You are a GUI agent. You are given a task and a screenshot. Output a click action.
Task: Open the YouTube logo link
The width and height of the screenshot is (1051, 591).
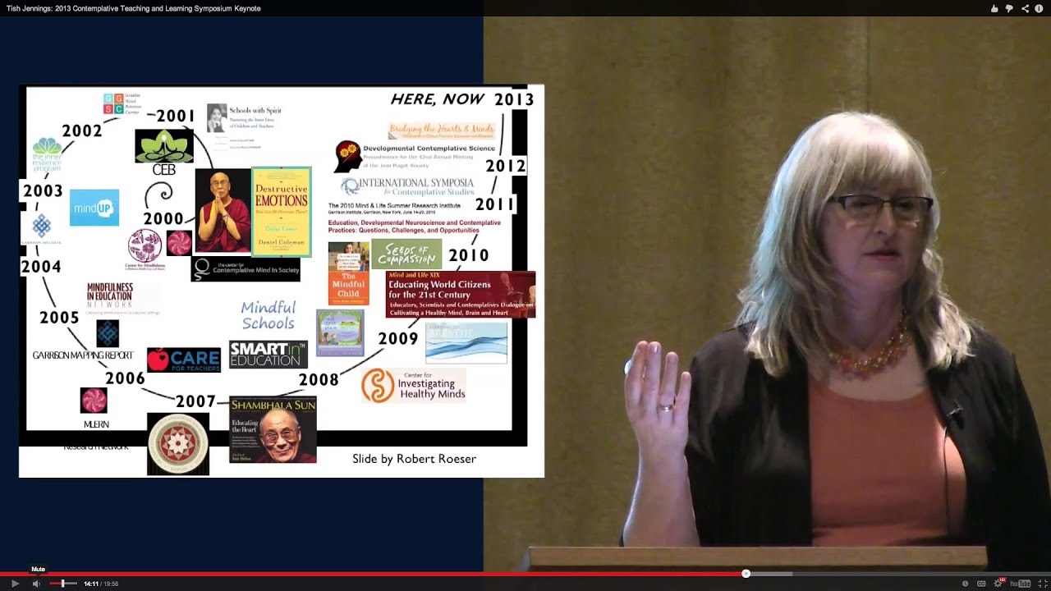tap(1021, 584)
